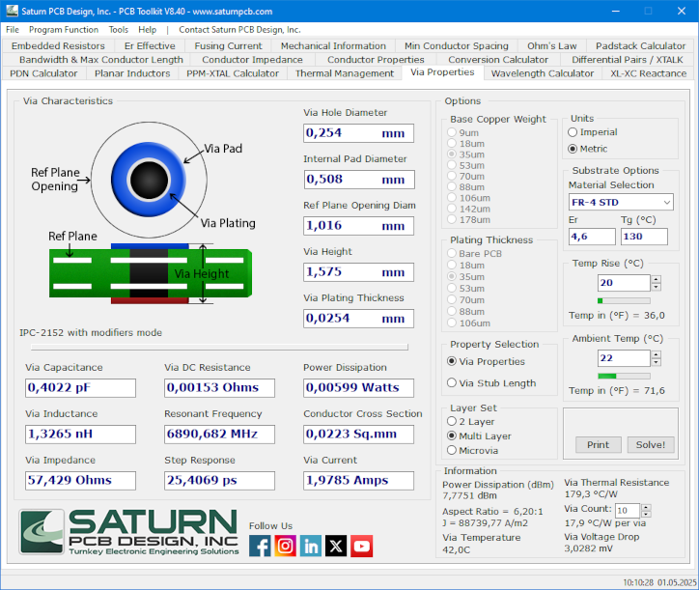Screen dimensions: 699x590
Task: Click the Print button
Action: tap(598, 444)
